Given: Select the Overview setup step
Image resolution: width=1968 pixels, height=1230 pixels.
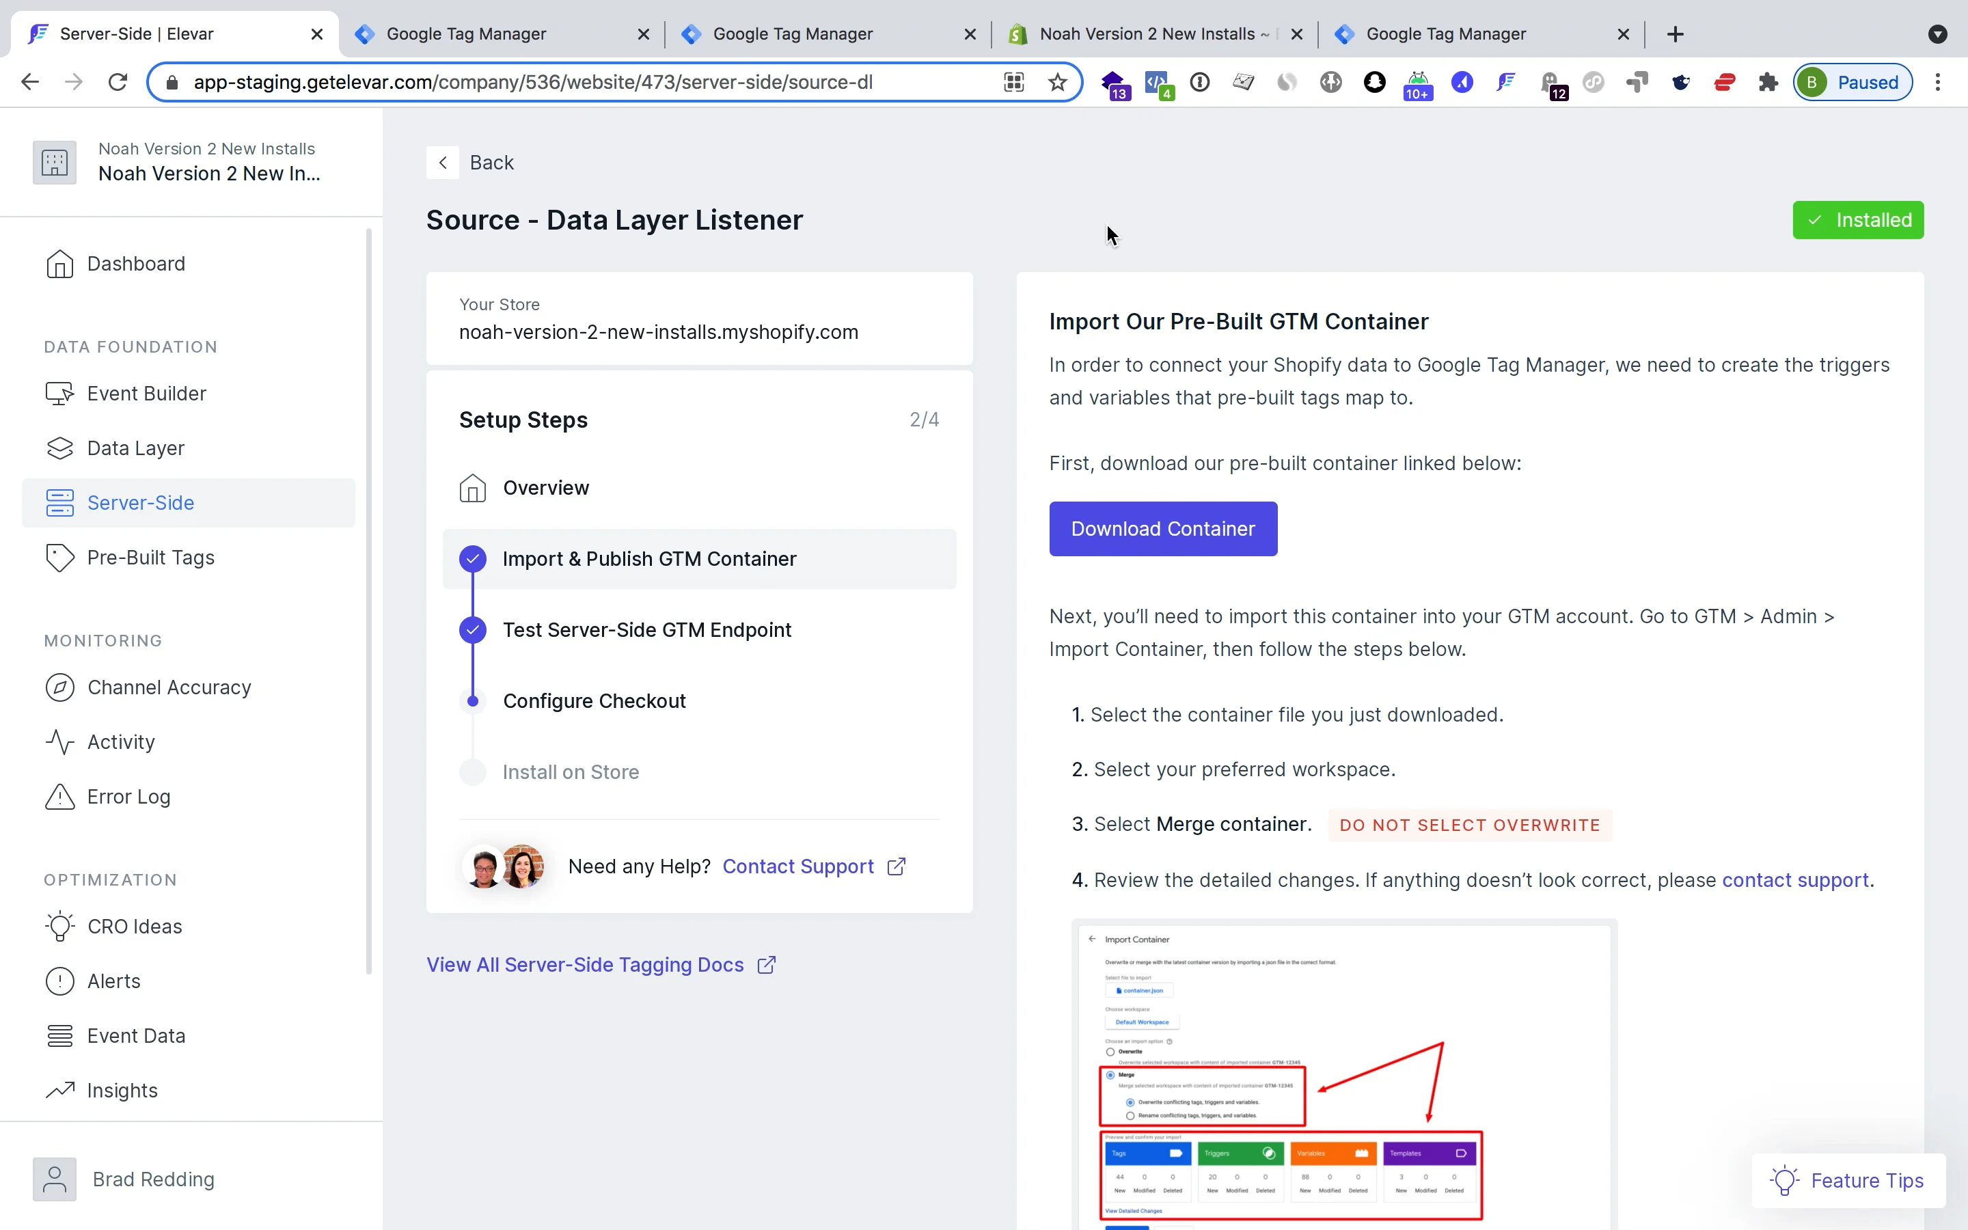Looking at the screenshot, I should coord(699,488).
